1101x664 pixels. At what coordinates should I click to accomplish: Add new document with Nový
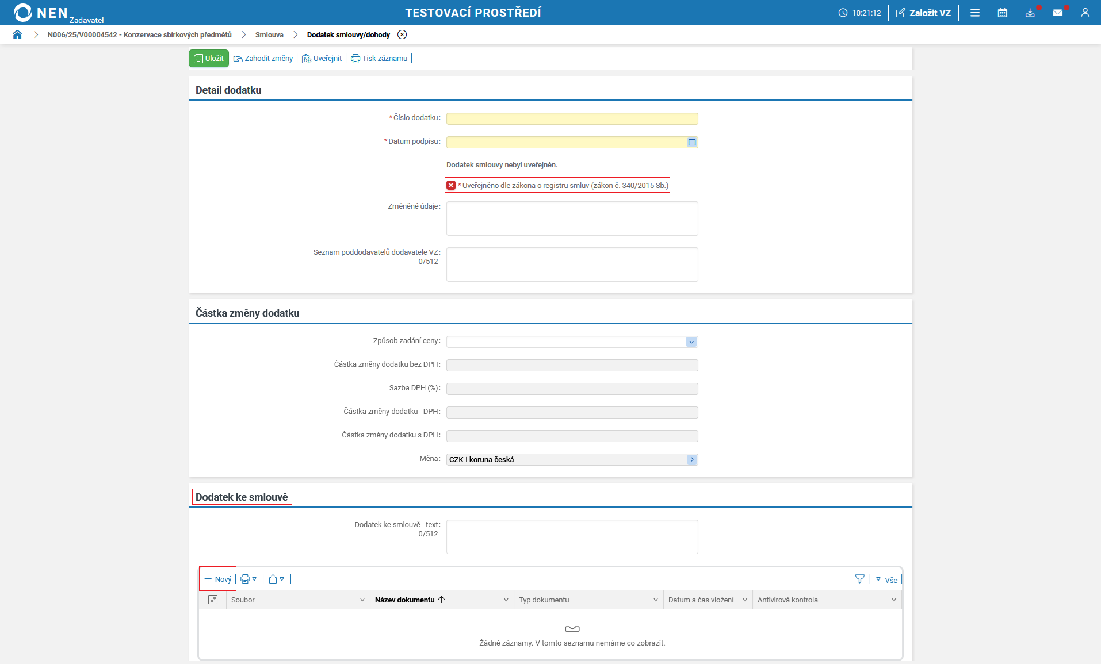pos(218,579)
